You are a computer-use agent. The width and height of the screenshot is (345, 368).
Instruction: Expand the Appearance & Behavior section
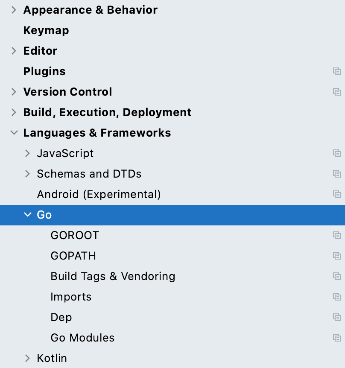[x=14, y=10]
